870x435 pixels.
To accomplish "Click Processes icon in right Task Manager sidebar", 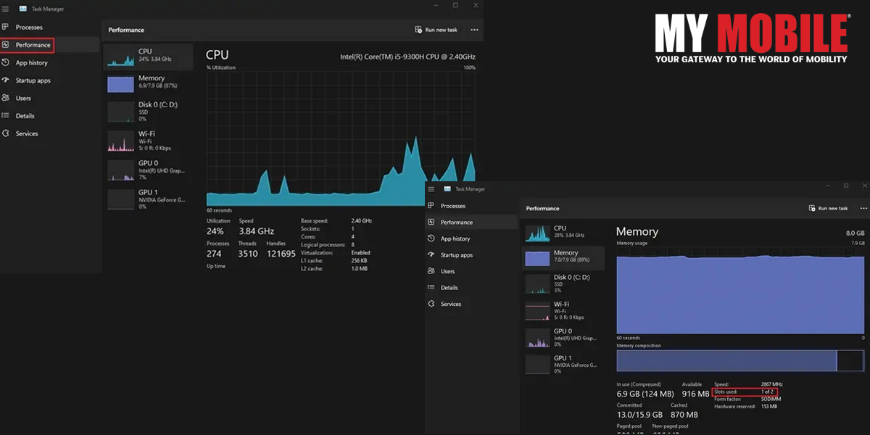I will pyautogui.click(x=431, y=206).
